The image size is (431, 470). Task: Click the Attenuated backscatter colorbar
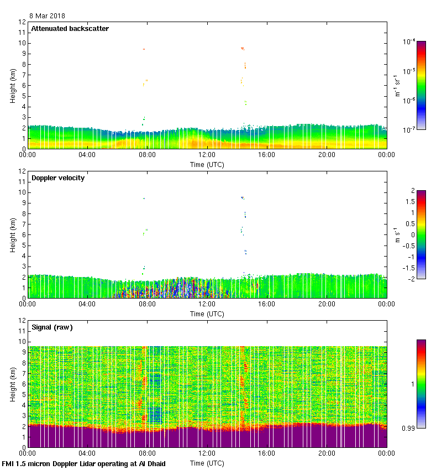click(x=421, y=85)
